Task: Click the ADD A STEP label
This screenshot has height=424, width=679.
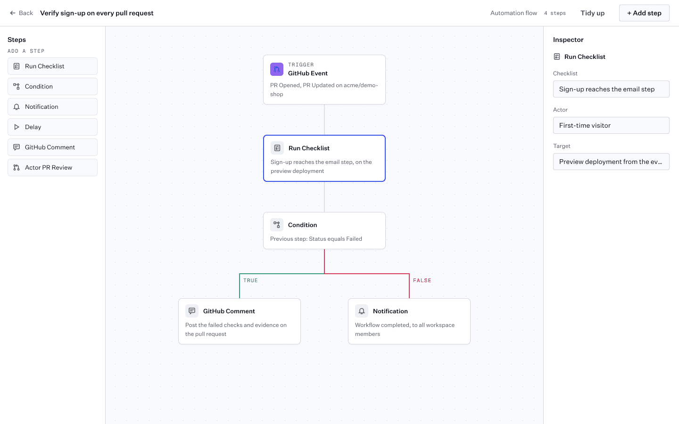Action: [x=26, y=51]
